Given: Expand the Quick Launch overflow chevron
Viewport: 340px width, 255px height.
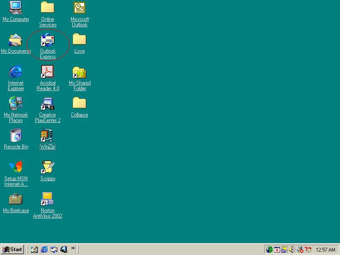Looking at the screenshot, I should point(73,249).
